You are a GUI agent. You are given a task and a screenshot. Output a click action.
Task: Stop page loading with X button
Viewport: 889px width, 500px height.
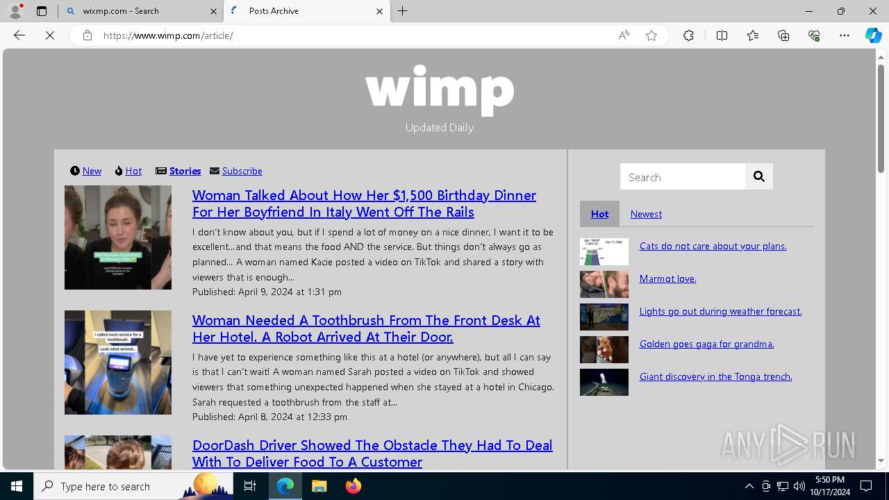(50, 35)
